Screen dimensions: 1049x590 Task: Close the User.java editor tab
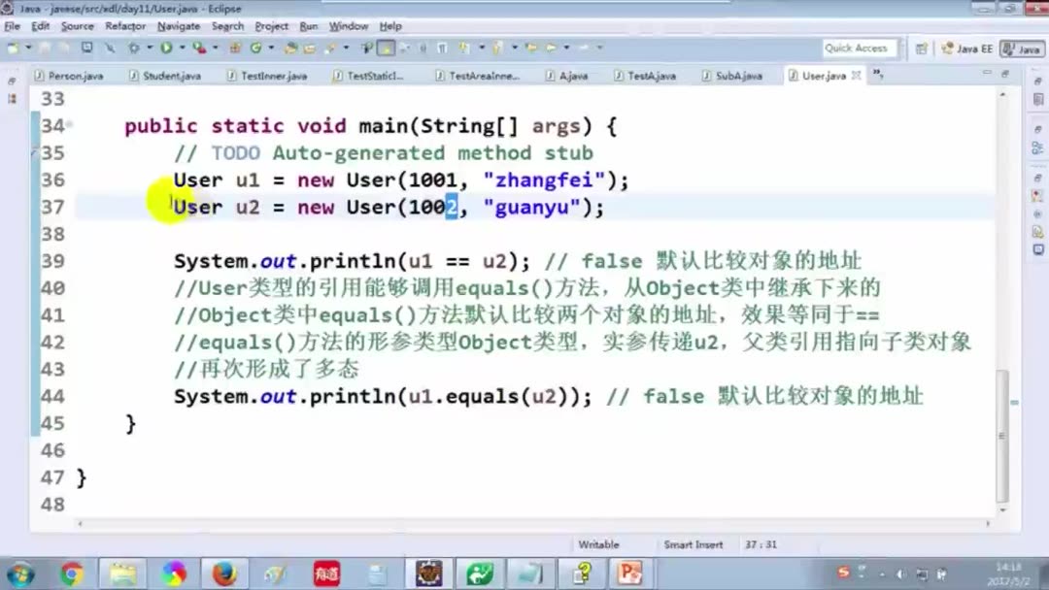(x=857, y=75)
